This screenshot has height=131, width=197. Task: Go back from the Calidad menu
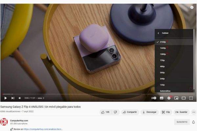158,33
